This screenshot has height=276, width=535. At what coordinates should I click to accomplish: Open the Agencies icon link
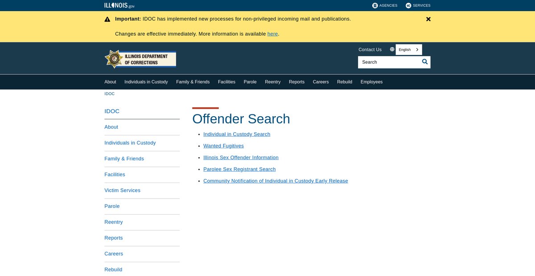pos(385,5)
